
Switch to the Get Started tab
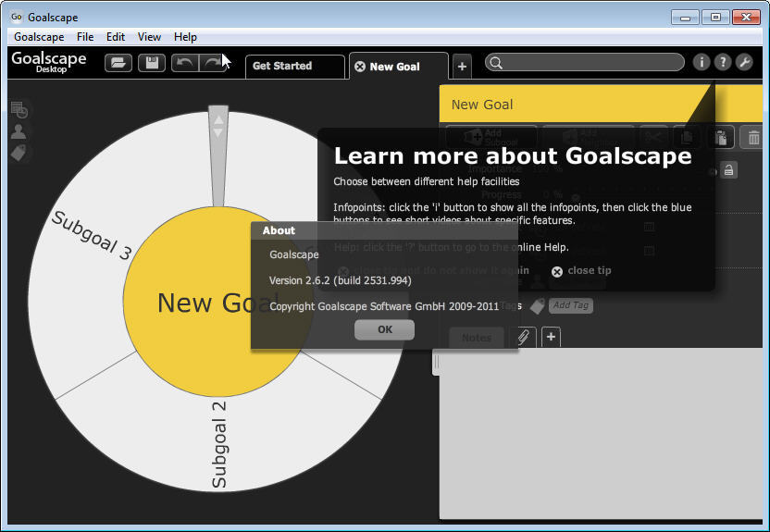(x=294, y=67)
